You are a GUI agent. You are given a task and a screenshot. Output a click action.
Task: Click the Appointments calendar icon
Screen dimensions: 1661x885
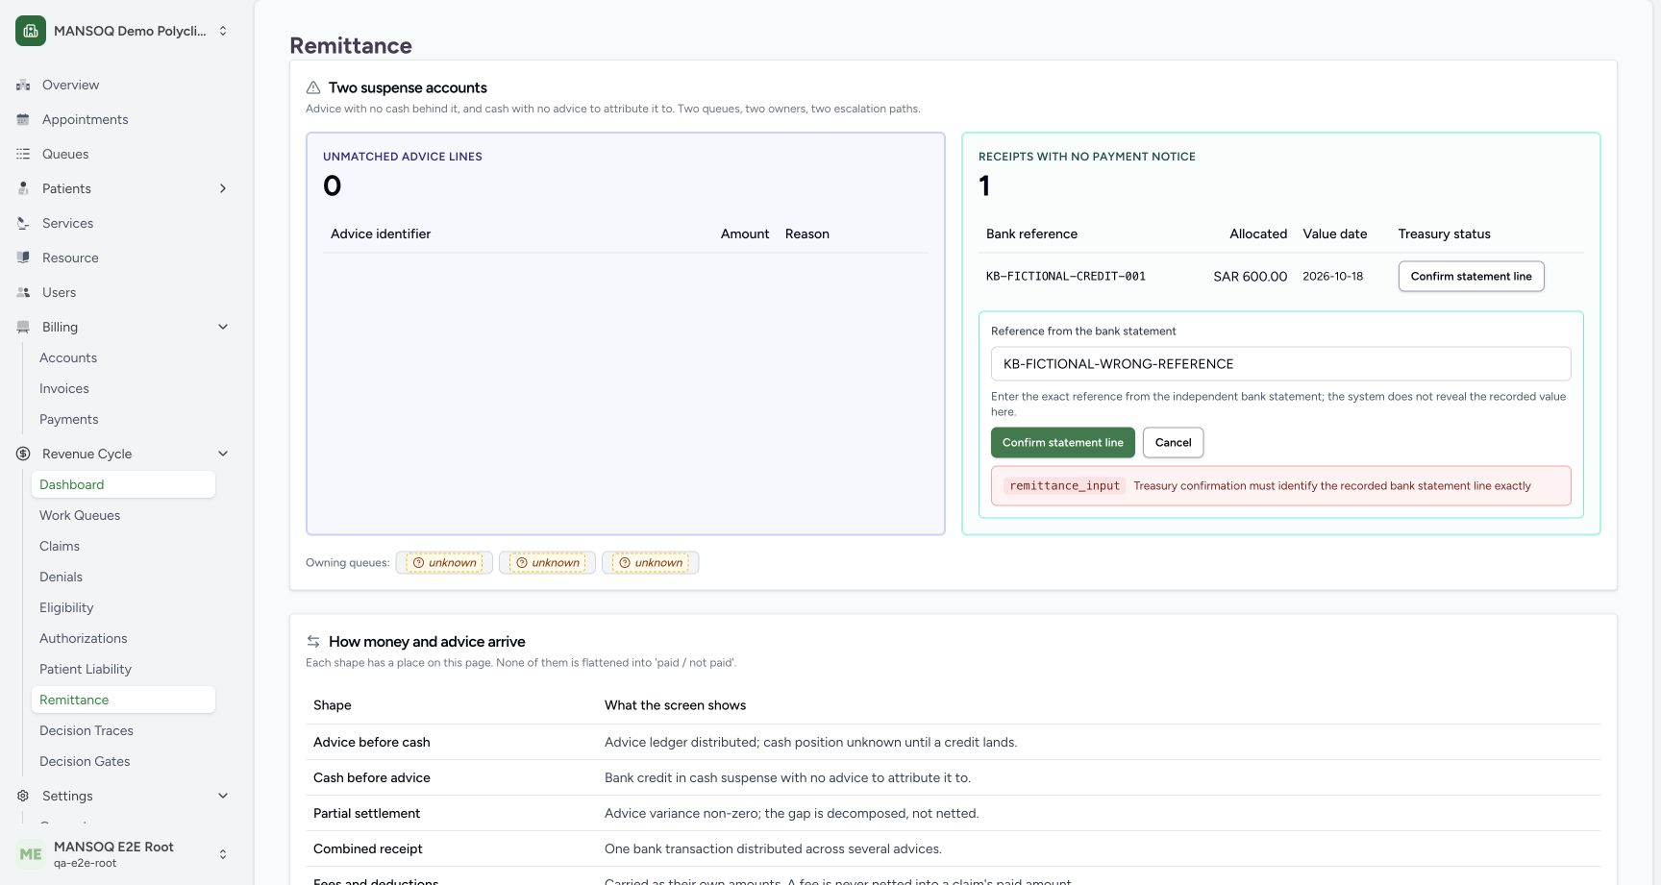(23, 120)
